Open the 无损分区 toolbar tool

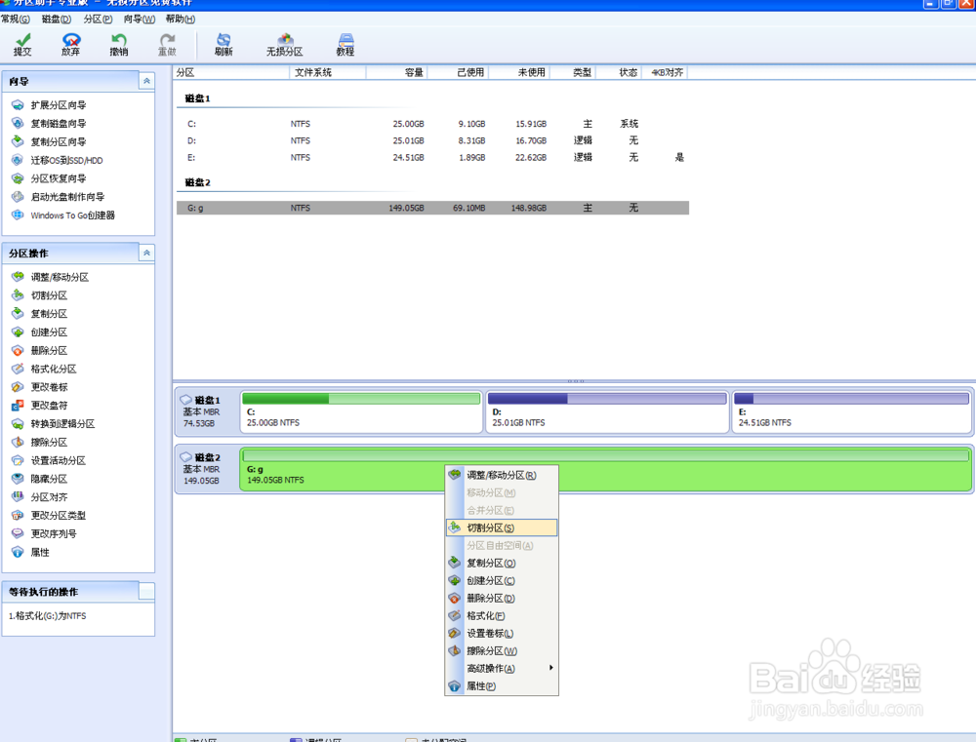pyautogui.click(x=284, y=45)
